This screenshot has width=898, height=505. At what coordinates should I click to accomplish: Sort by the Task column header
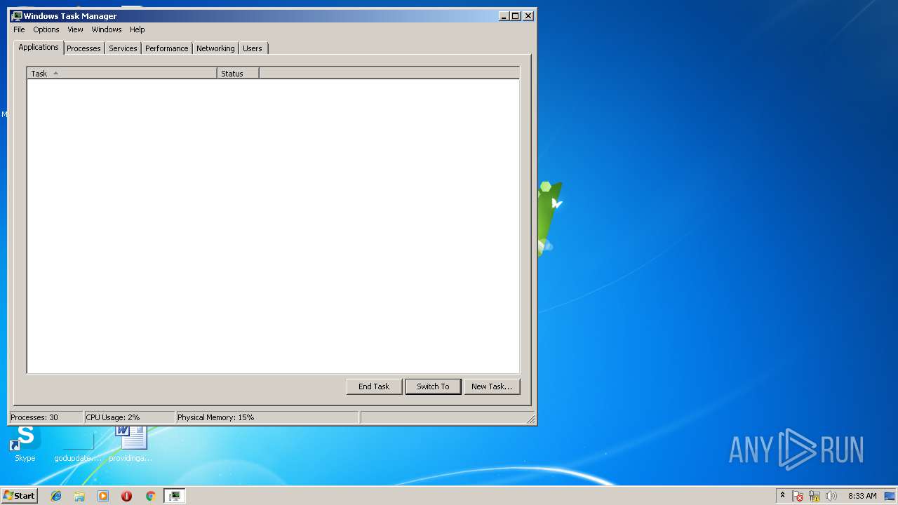click(122, 73)
